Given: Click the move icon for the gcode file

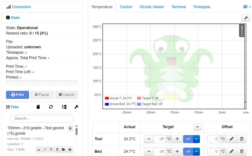Looking at the screenshot, I should point(45,150).
